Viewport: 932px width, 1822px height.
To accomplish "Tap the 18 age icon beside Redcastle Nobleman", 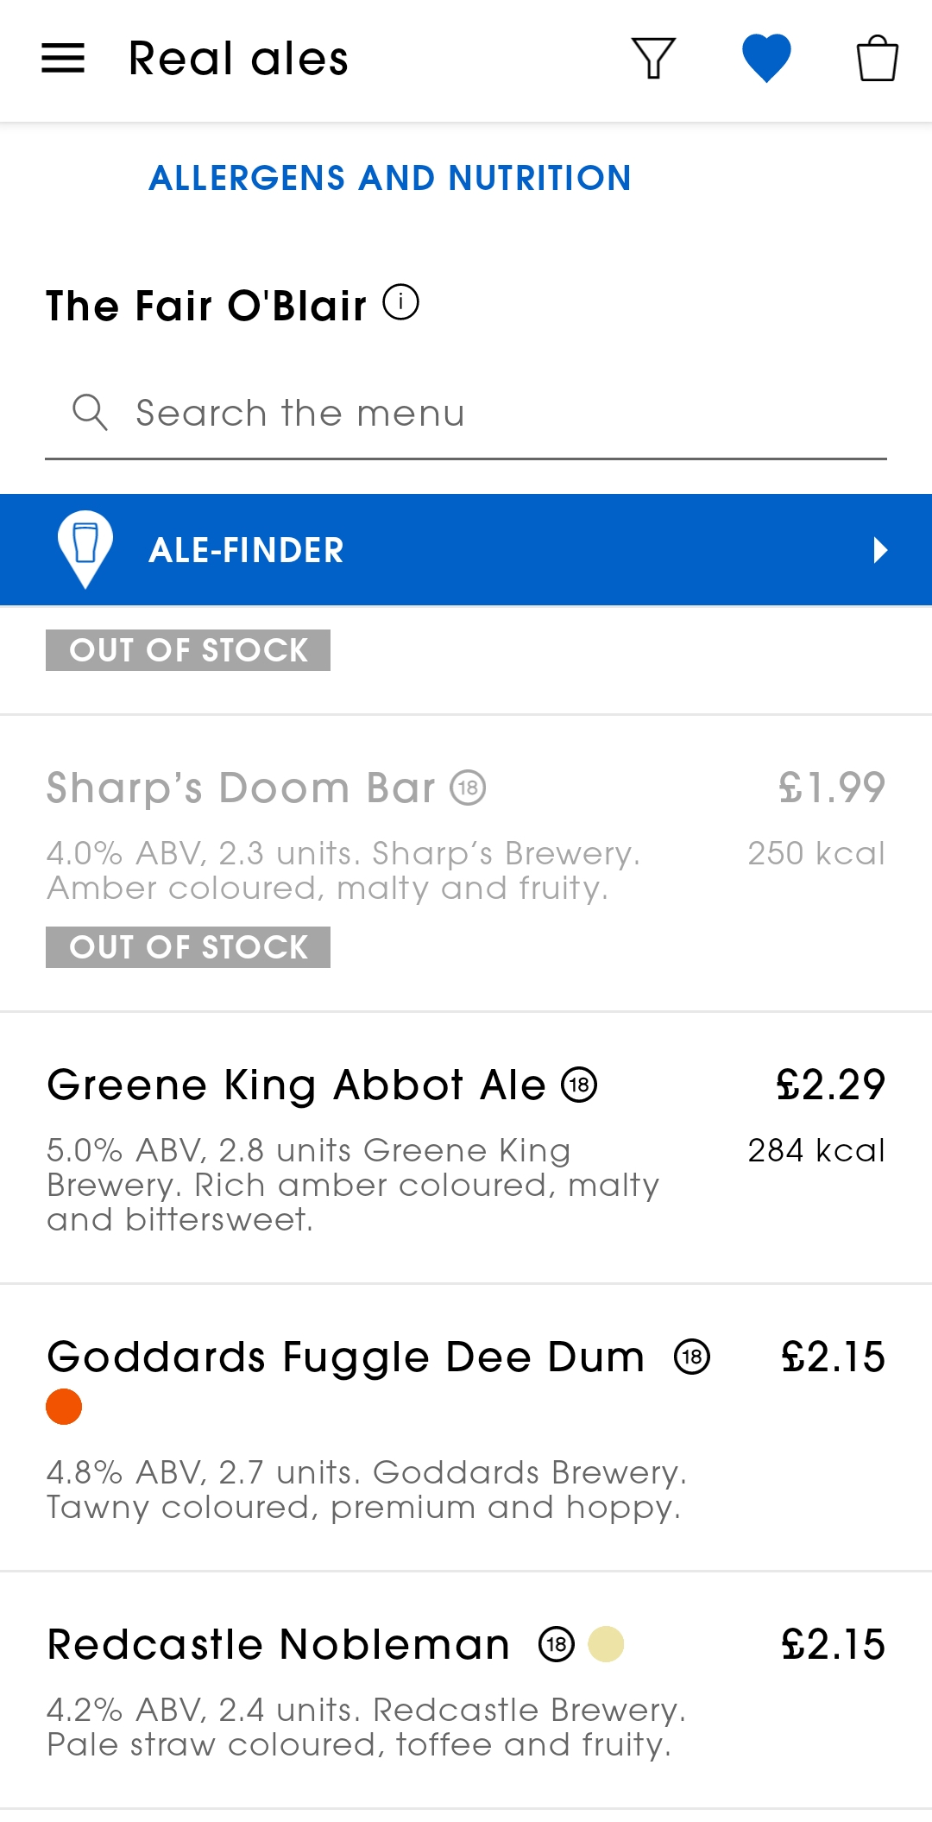I will [557, 1644].
